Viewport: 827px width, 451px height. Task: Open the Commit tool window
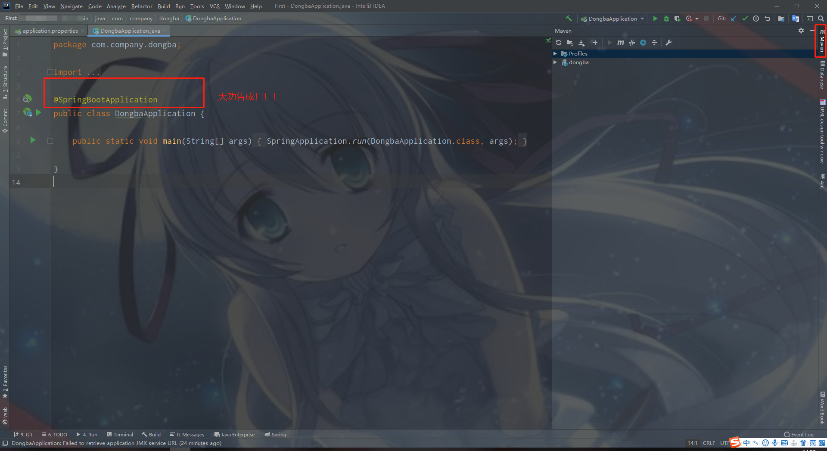click(5, 120)
